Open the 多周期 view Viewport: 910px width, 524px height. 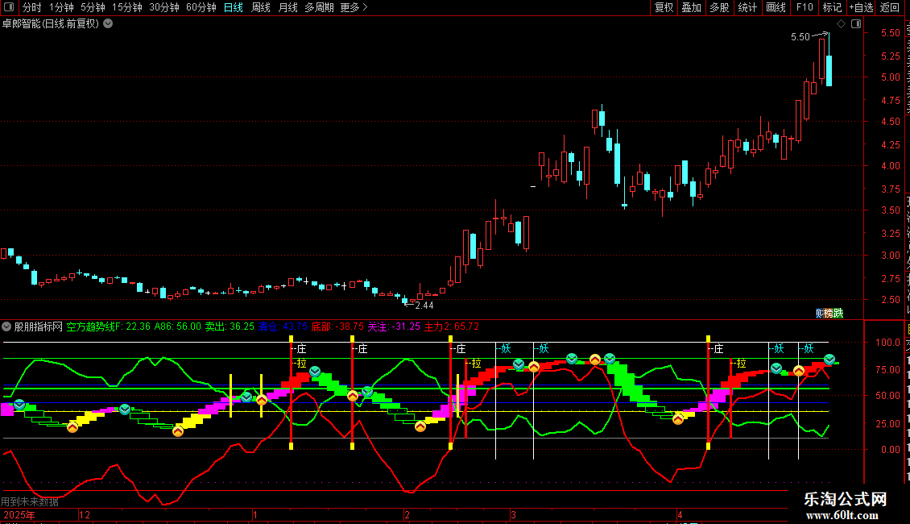[319, 7]
